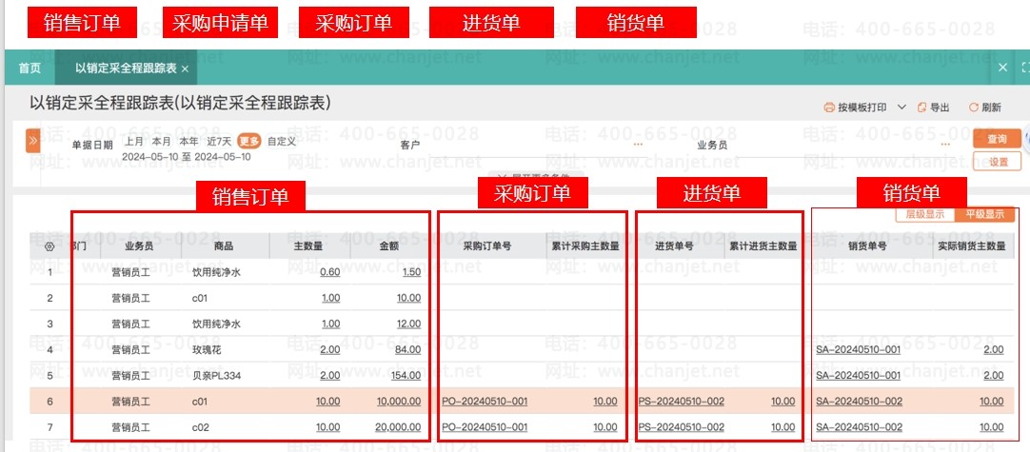Switch to 平级显示 view mode

984,214
